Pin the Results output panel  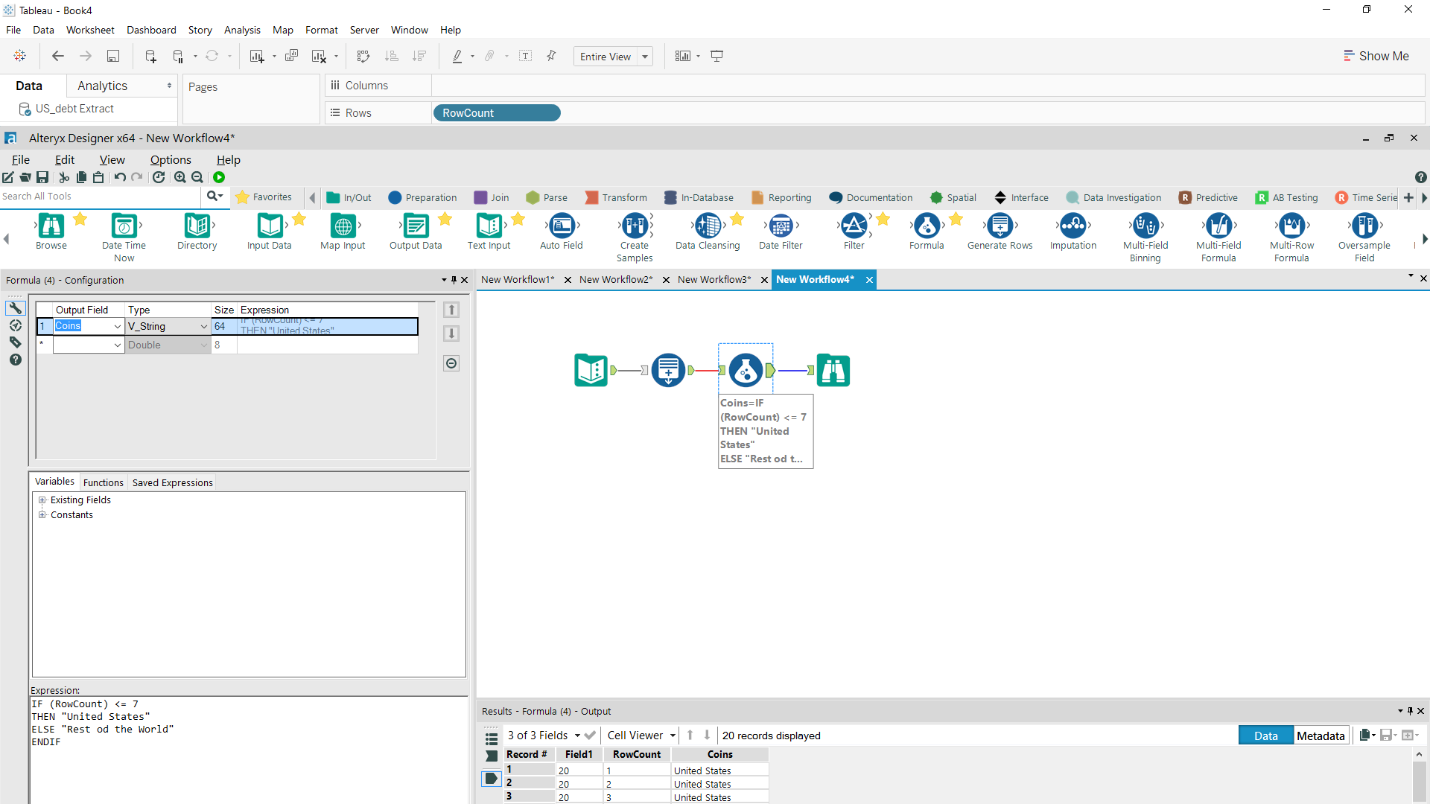1410,711
